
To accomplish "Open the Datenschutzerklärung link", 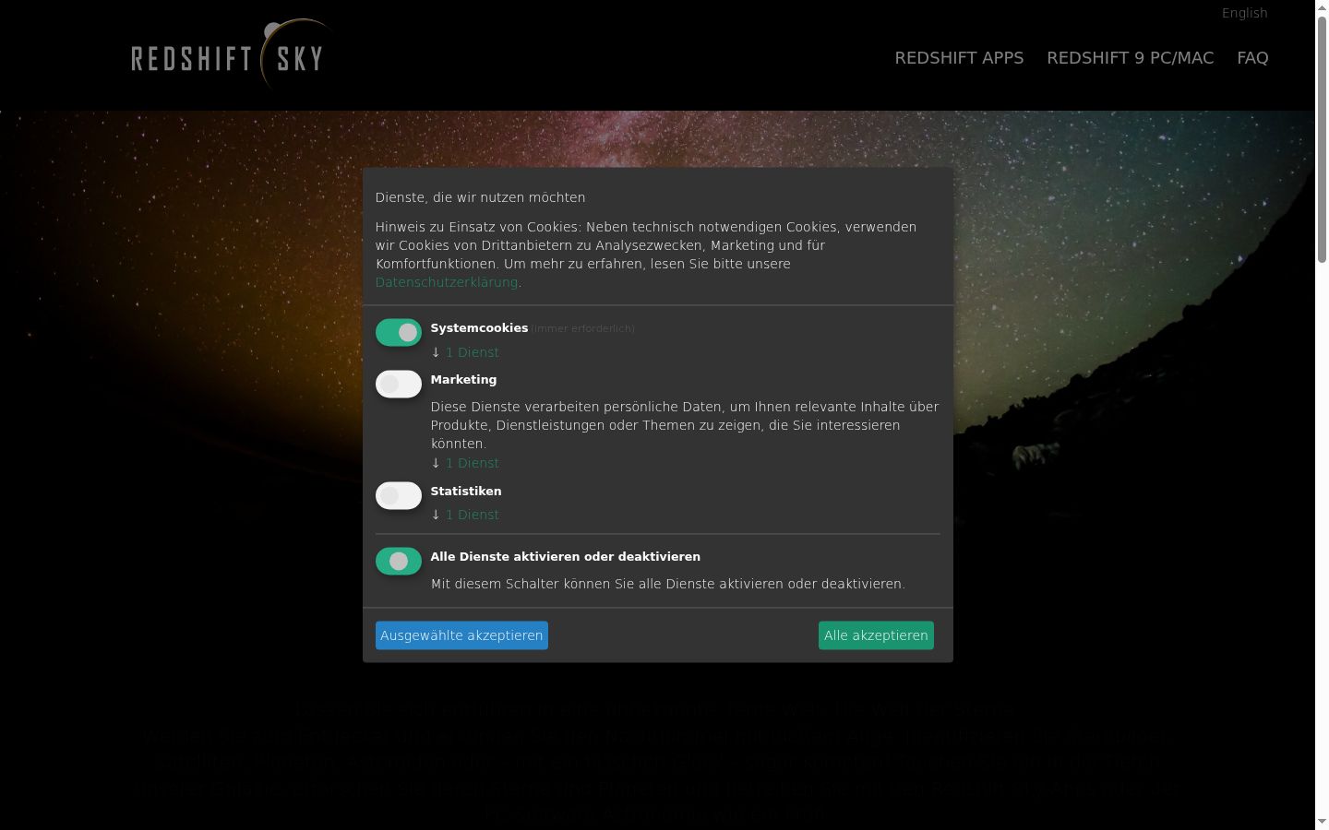I will tap(446, 282).
